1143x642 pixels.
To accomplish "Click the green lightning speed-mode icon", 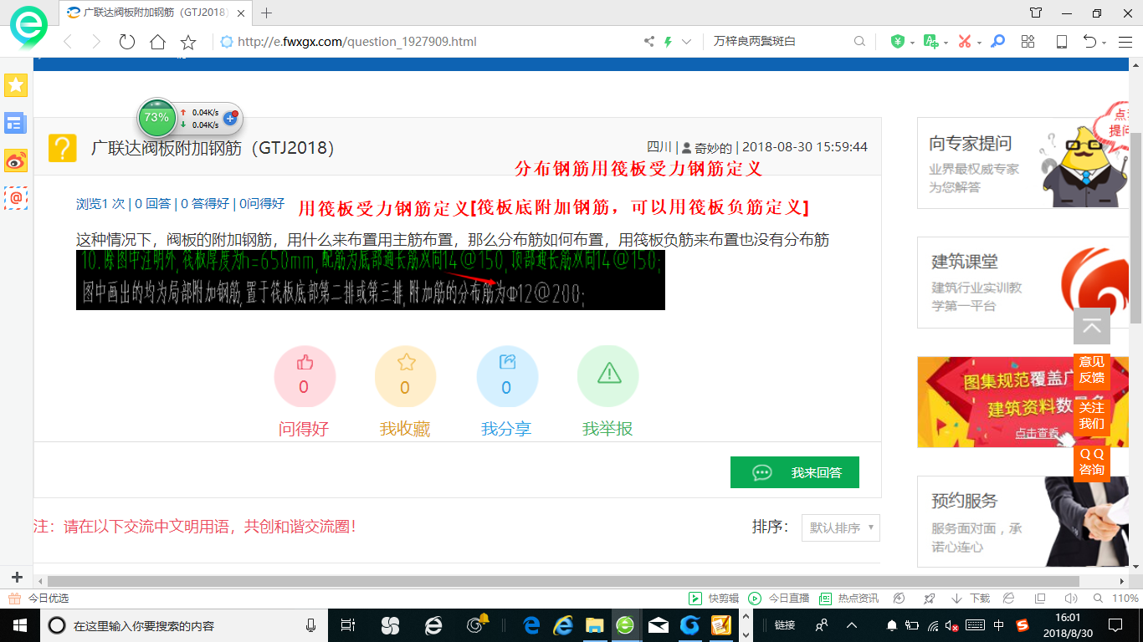I will (x=668, y=42).
